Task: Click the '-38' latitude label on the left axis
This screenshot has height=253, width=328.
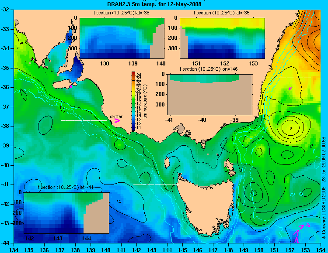Action: tap(5, 126)
